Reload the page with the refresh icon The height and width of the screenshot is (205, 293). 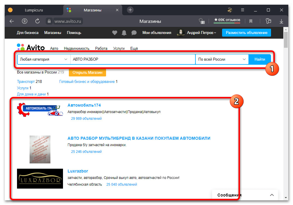coord(37,21)
